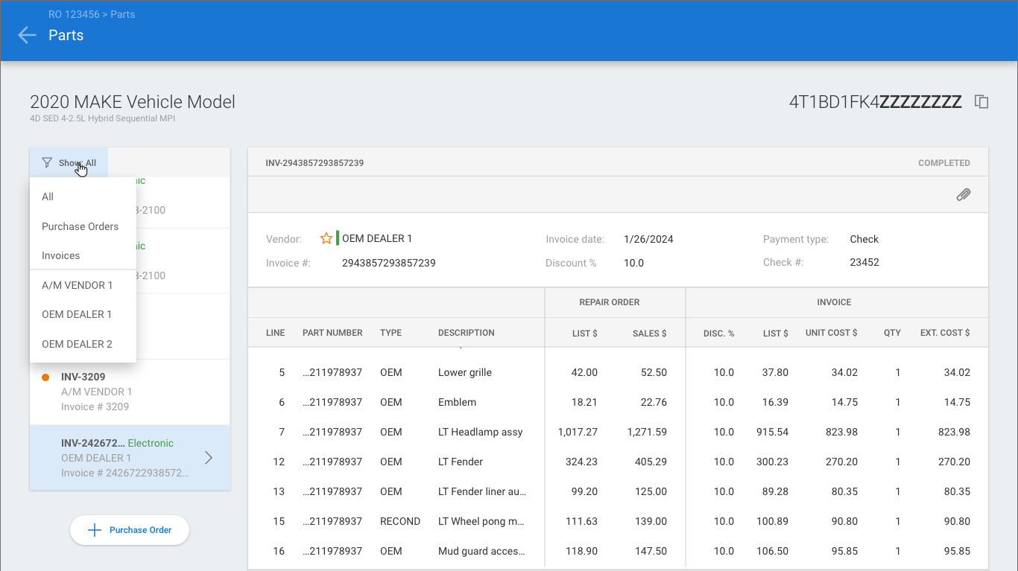
Task: Click the EXT. COST $ column header
Action: (945, 333)
